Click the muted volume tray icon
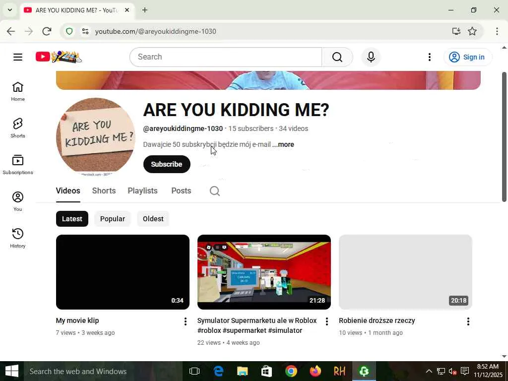Screen dimensions: 508x381 [x=452, y=371]
